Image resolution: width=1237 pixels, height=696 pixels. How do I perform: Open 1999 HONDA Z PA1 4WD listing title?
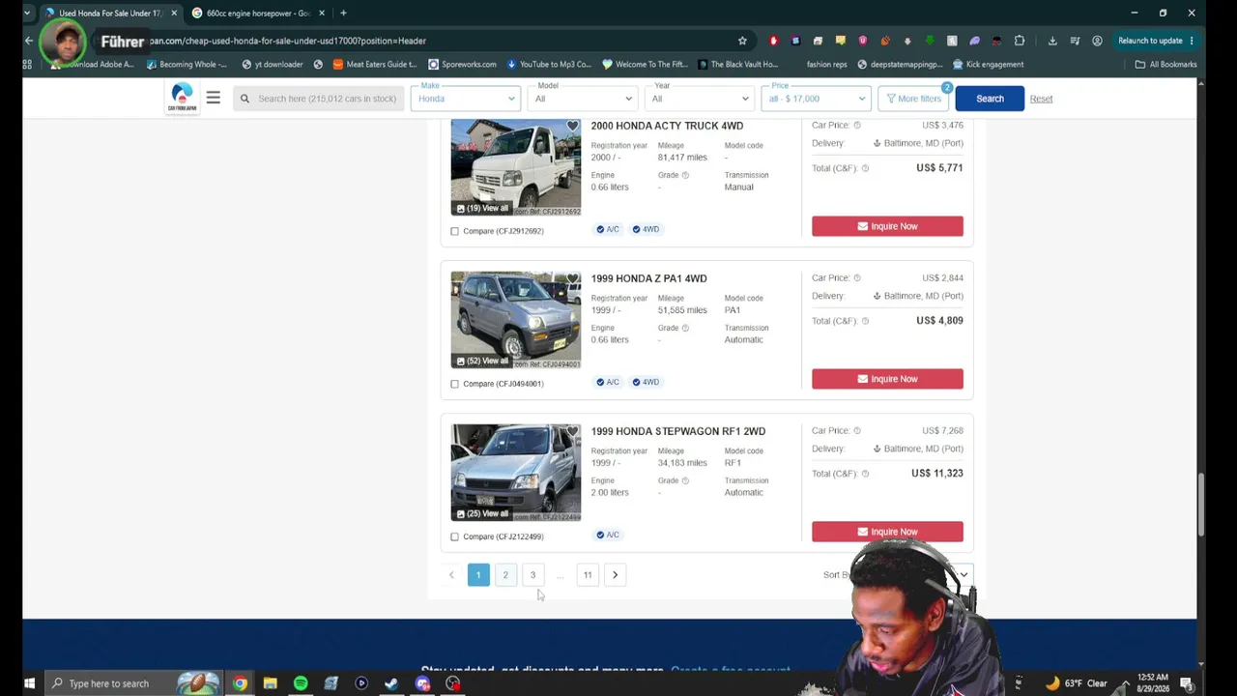tap(649, 278)
